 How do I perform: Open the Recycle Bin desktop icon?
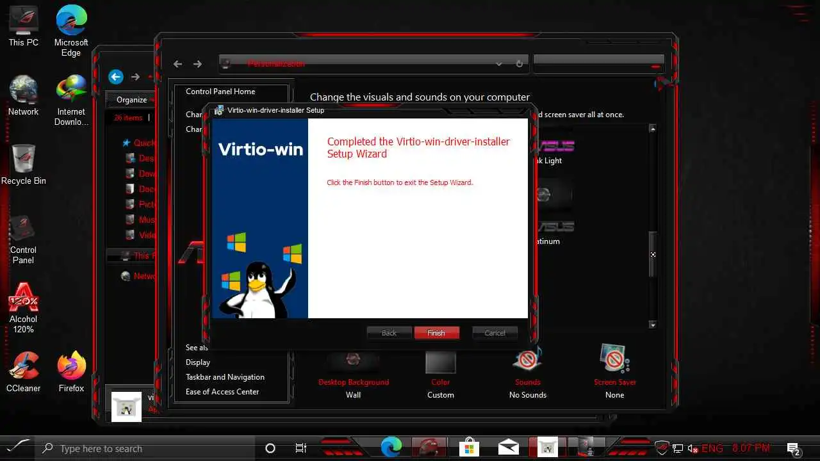coord(24,165)
